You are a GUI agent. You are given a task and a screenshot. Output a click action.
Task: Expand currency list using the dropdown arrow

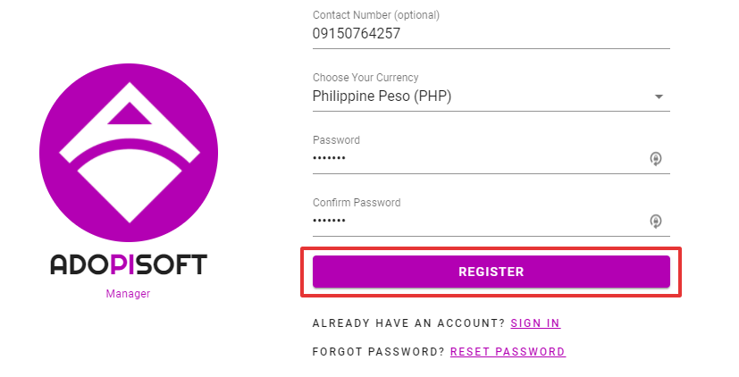coord(659,96)
